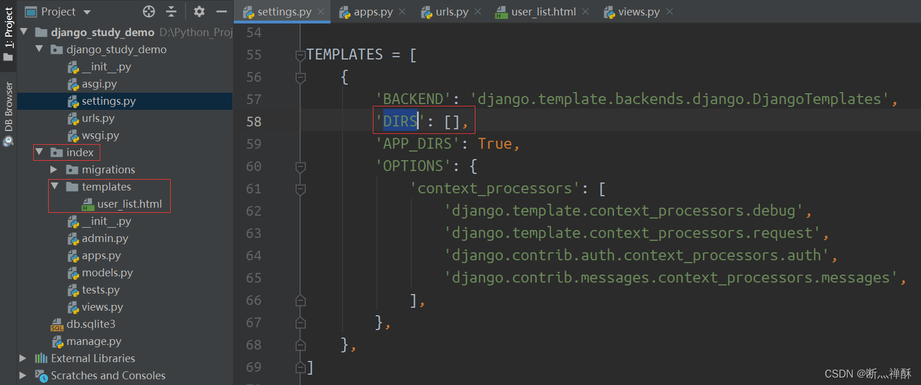The image size is (921, 385).
Task: Click the 'BACKEND' key text on line 57
Action: (x=414, y=99)
